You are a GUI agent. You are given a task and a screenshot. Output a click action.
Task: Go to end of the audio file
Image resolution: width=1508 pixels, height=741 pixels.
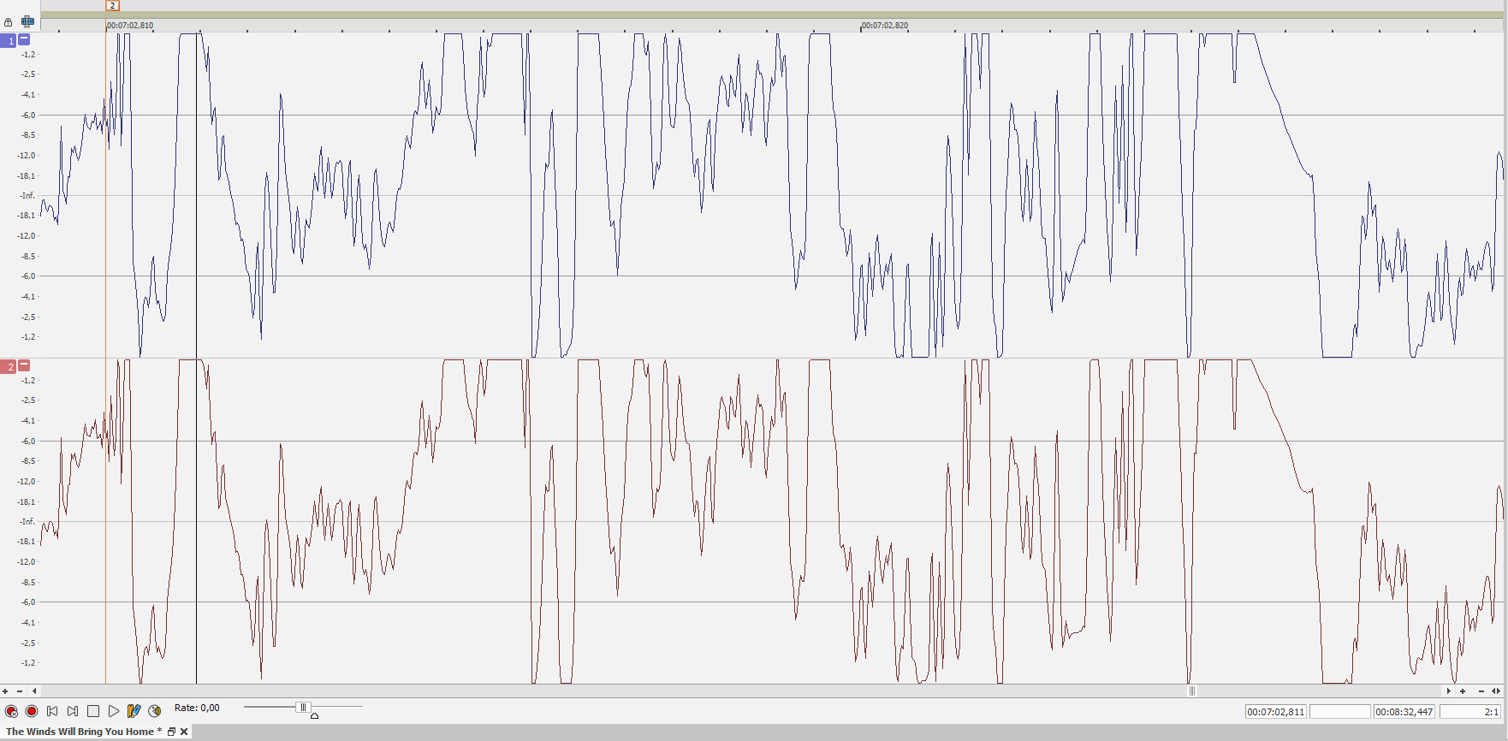(x=73, y=711)
